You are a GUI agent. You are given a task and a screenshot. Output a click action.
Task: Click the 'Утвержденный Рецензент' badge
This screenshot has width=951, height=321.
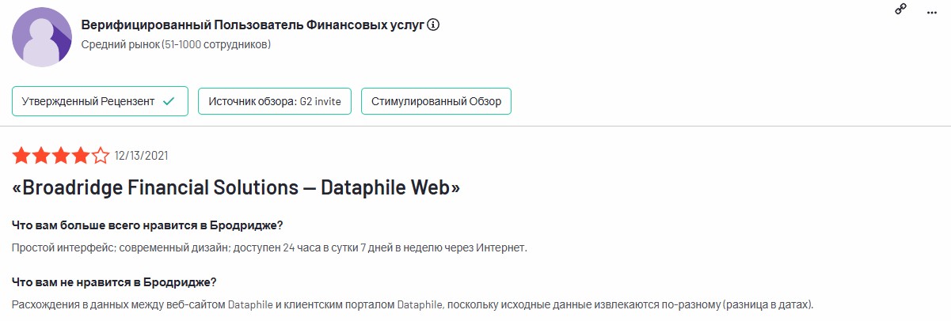pyautogui.click(x=100, y=101)
